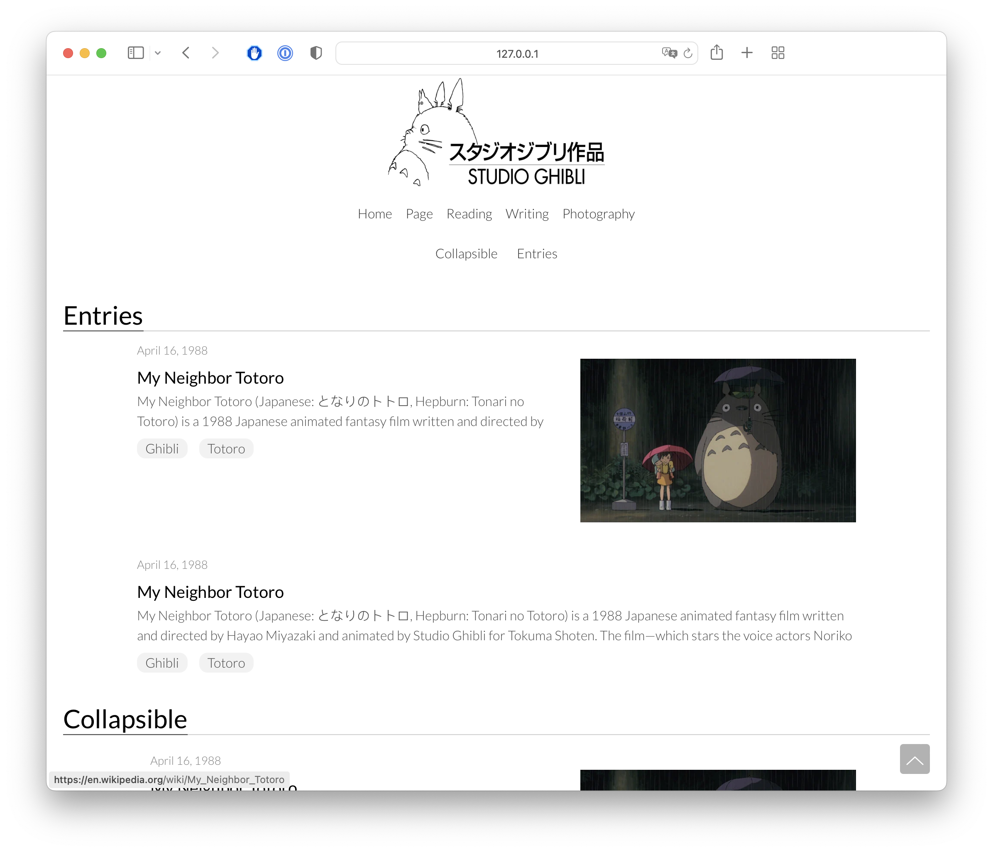993x852 pixels.
Task: Open the first My Neighbor Totoro title
Action: tap(210, 378)
